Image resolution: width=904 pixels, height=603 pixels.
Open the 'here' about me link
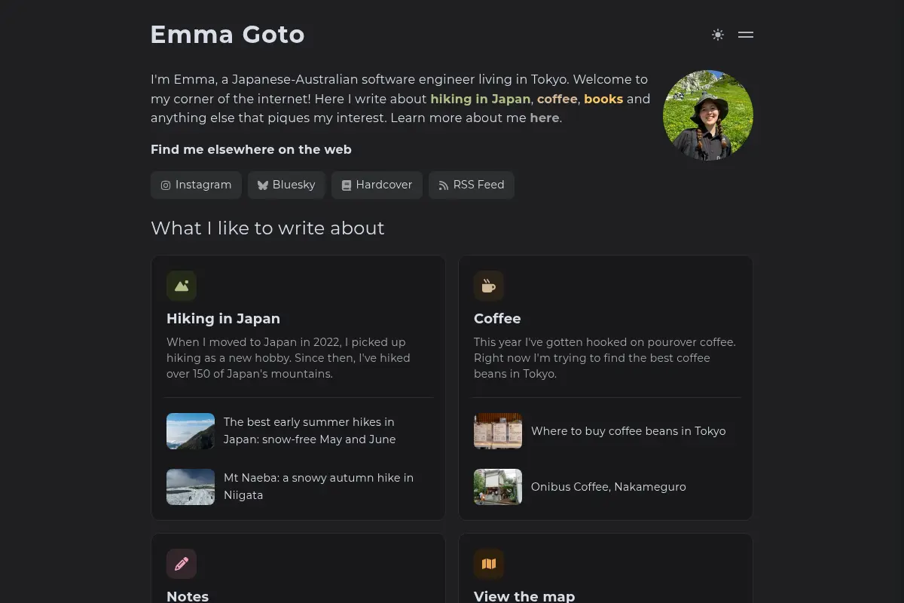(545, 118)
